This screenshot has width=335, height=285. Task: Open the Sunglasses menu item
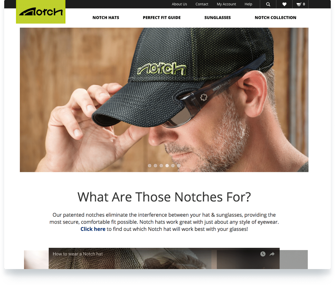click(x=218, y=17)
